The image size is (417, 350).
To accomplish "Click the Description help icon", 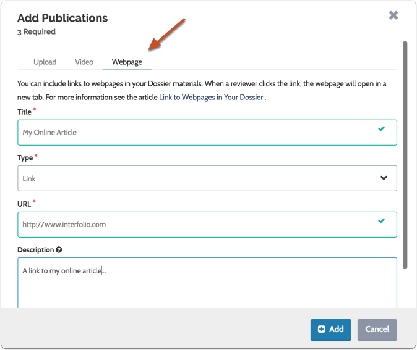I will point(59,250).
